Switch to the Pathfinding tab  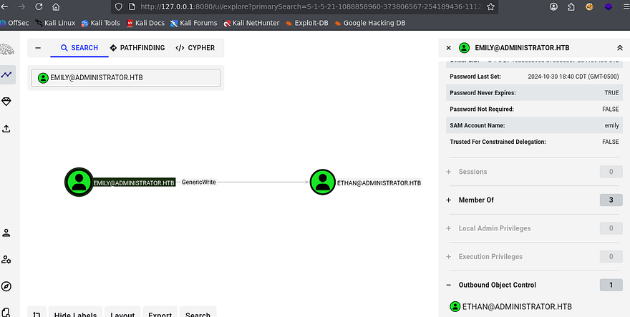[136, 48]
